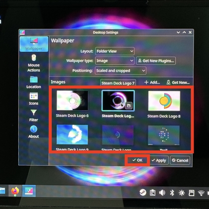Click the Desktop Settings taskbar entry
The image size is (209, 209).
point(29,191)
